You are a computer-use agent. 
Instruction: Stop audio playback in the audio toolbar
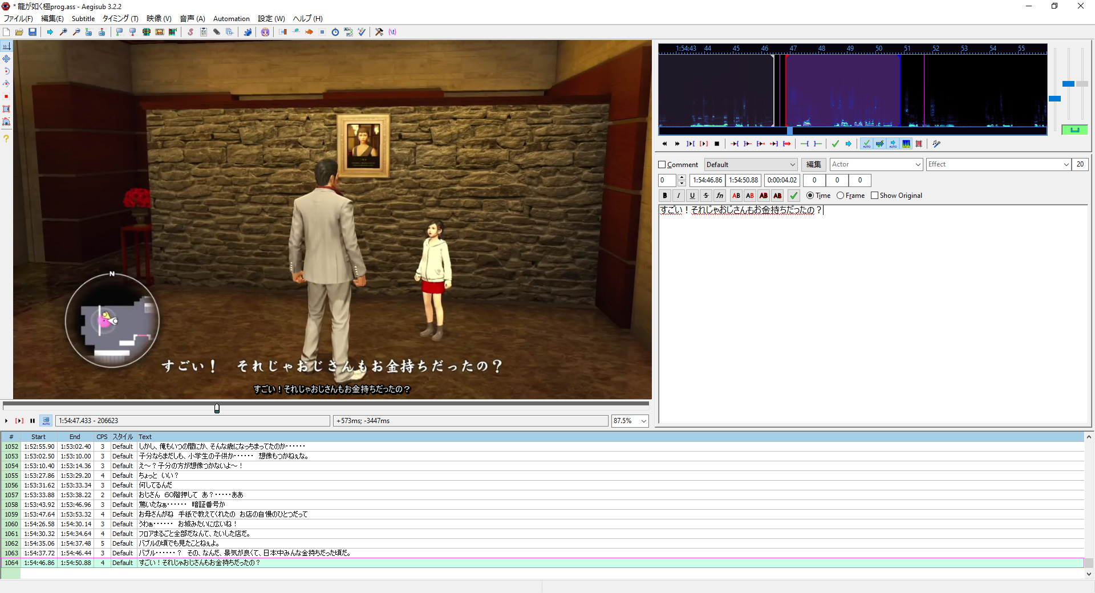(x=717, y=144)
